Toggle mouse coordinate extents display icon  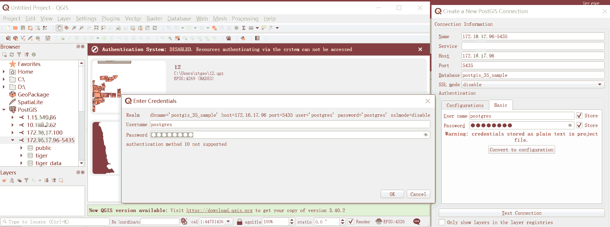[184, 221]
